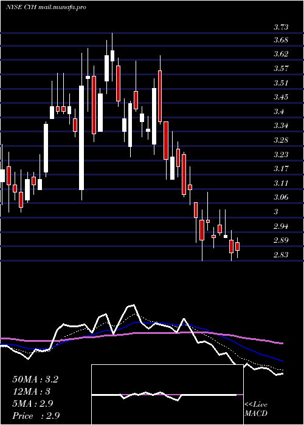Click the <<Live MACD label
Image resolution: width=304 pixels, height=425 pixels.
[x=256, y=409]
